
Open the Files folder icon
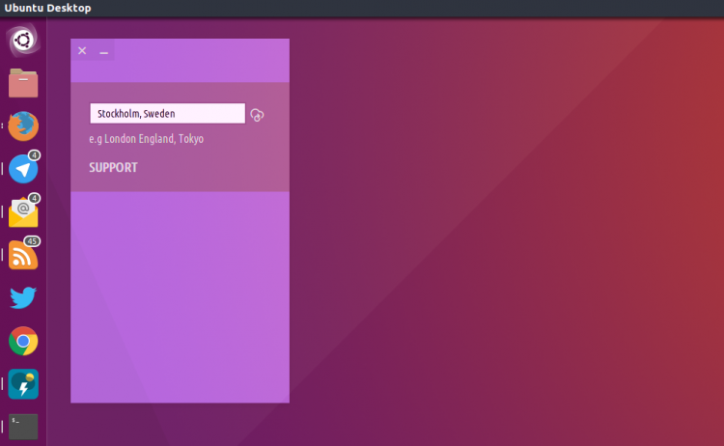pos(23,83)
